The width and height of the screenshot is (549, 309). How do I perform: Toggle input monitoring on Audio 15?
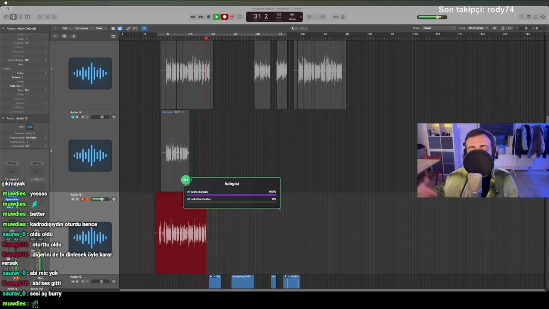pyautogui.click(x=87, y=200)
